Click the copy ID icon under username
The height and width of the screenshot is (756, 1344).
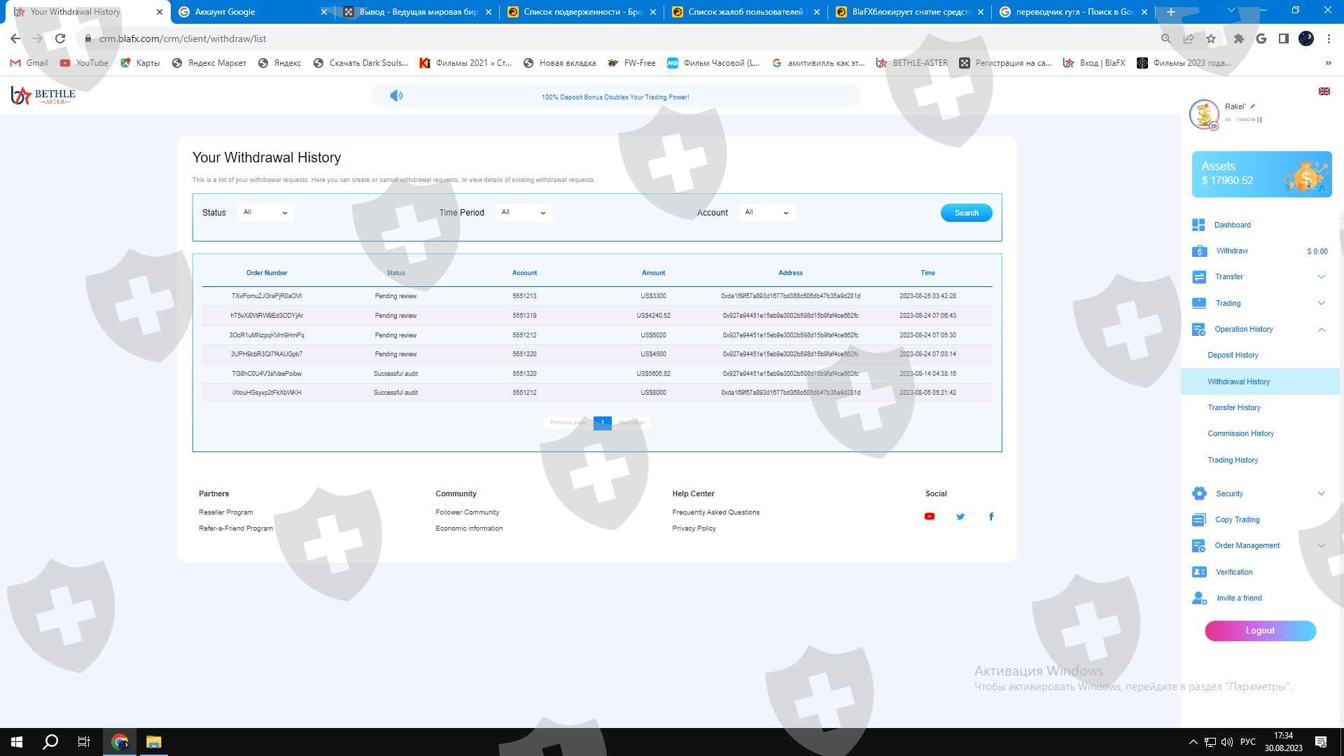tap(1259, 120)
